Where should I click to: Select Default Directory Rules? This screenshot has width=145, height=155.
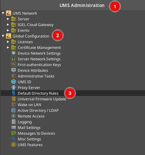pos(38,93)
